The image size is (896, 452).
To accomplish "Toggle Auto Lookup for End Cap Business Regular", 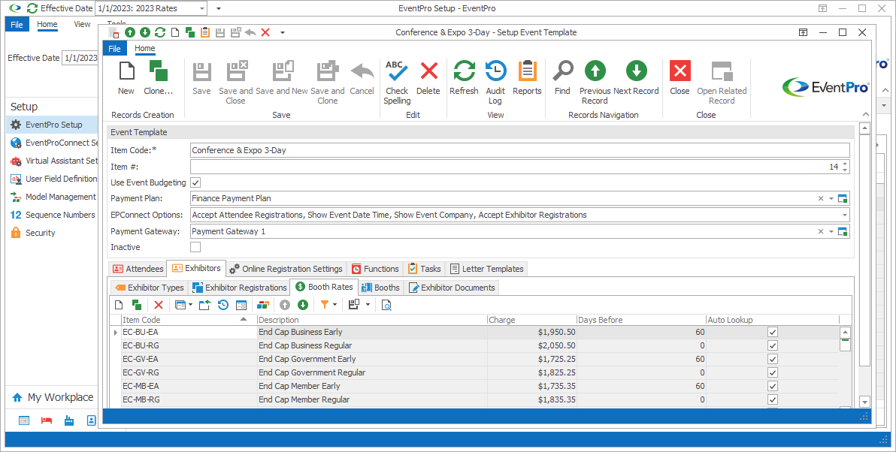I will 773,345.
